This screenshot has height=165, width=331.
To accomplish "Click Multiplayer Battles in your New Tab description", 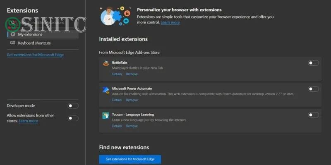I will pos(137,68).
